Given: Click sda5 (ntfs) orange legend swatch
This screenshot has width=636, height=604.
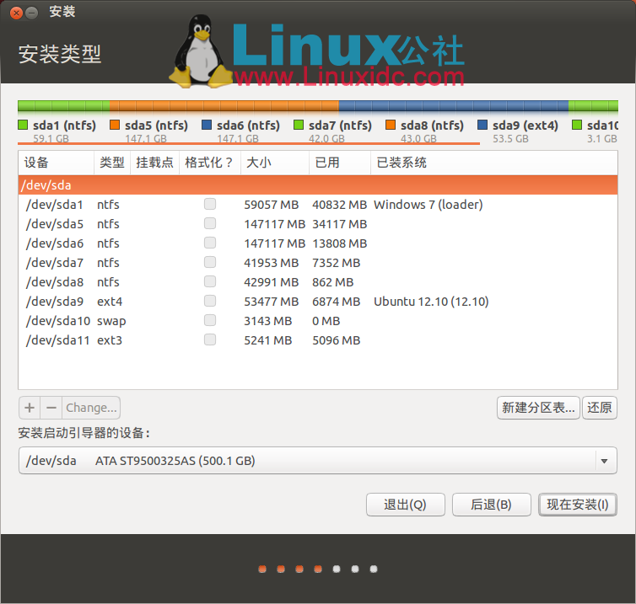Looking at the screenshot, I should 115,125.
